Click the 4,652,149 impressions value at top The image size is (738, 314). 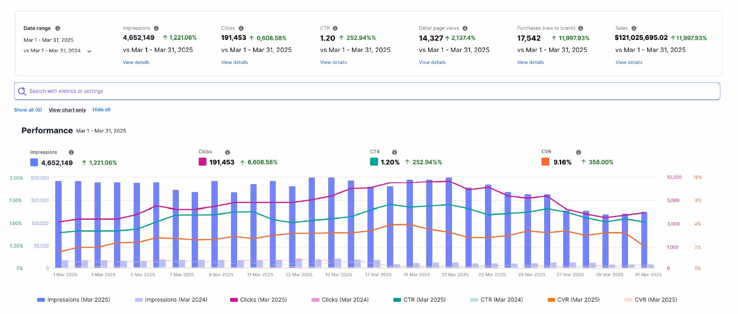pyautogui.click(x=139, y=38)
